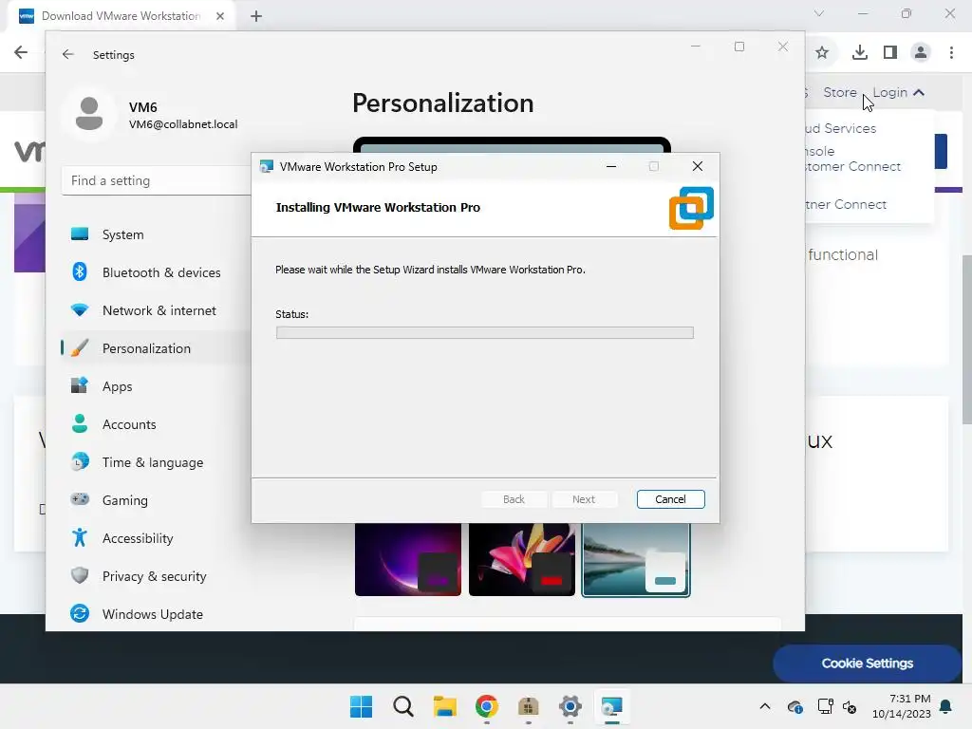Viewport: 972px width, 729px height.
Task: Click the Settings back arrow
Action: pos(68,54)
